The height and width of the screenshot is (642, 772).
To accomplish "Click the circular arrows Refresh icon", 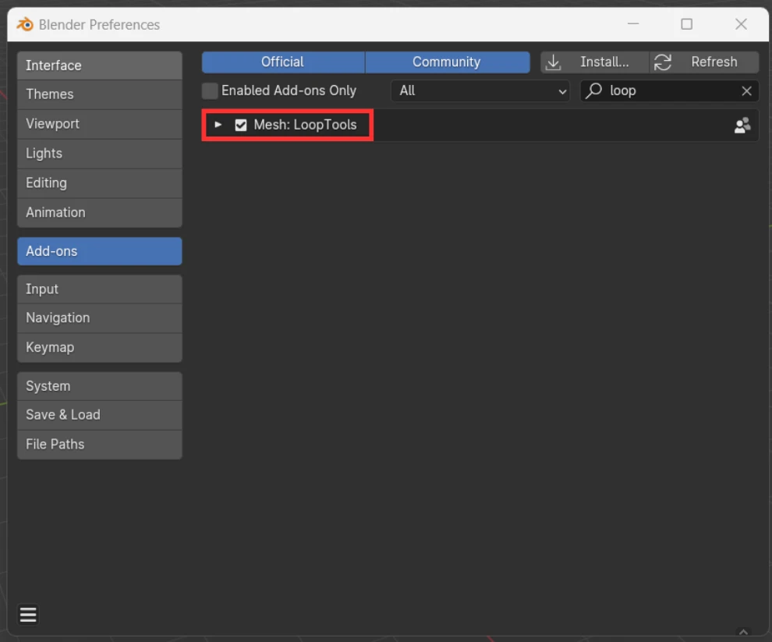I will [663, 62].
